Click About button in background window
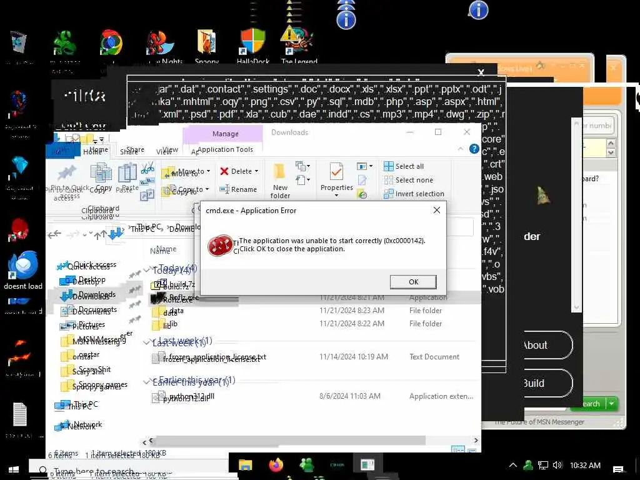The width and height of the screenshot is (640, 480). click(x=547, y=345)
